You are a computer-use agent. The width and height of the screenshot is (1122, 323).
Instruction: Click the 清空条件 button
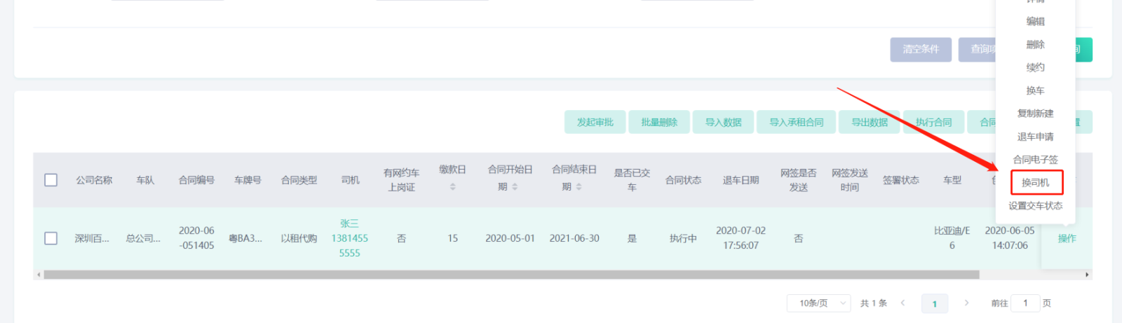click(x=921, y=50)
